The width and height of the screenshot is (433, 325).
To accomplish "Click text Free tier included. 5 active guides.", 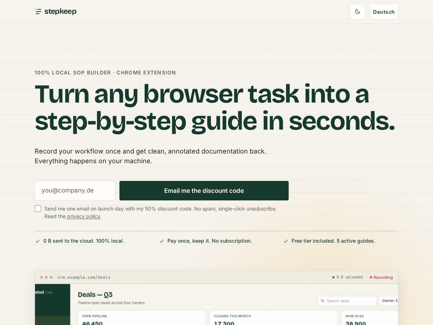I will (x=333, y=241).
